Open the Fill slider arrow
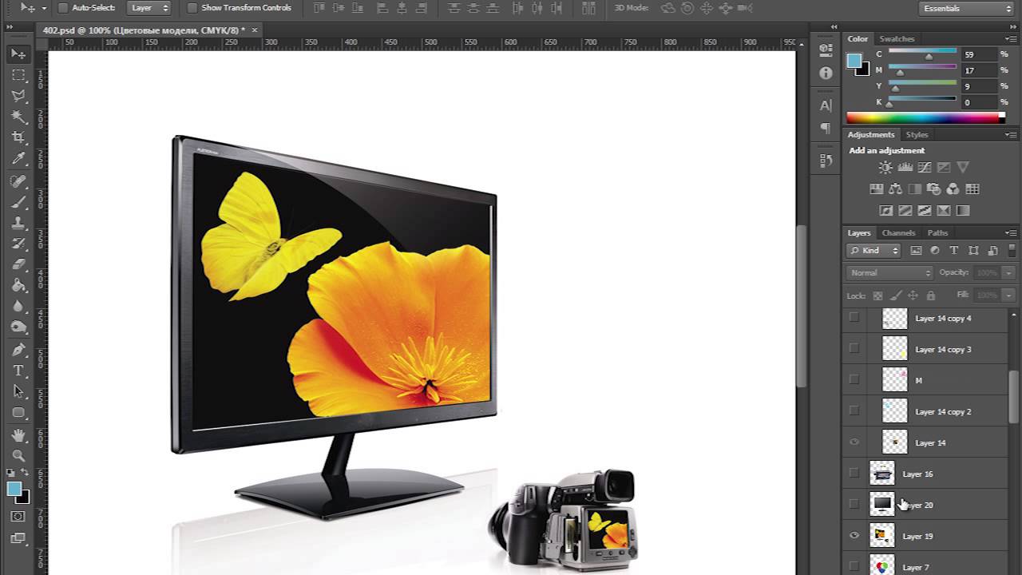 click(x=1009, y=295)
